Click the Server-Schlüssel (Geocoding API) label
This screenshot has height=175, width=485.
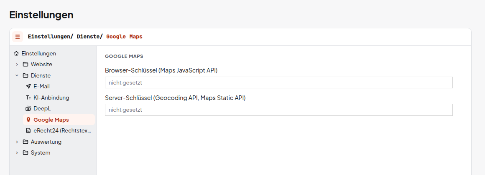tap(175, 98)
